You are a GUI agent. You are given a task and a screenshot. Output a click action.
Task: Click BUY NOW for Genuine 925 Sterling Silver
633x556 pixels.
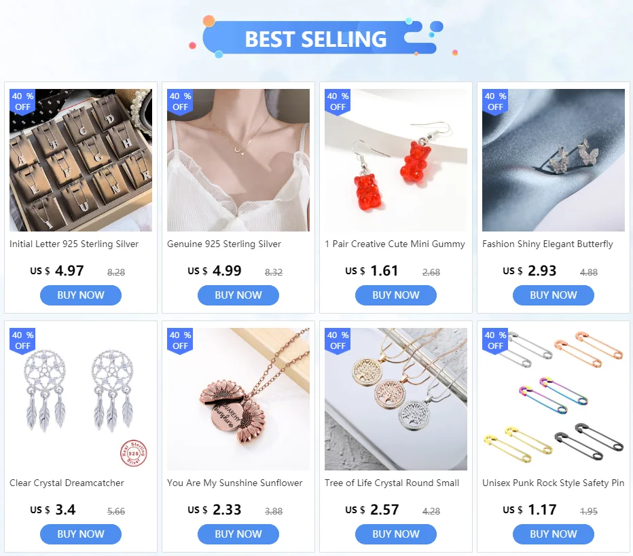(238, 295)
